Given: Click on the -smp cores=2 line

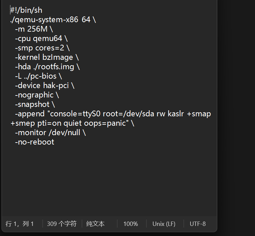Looking at the screenshot, I should pyautogui.click(x=42, y=48).
